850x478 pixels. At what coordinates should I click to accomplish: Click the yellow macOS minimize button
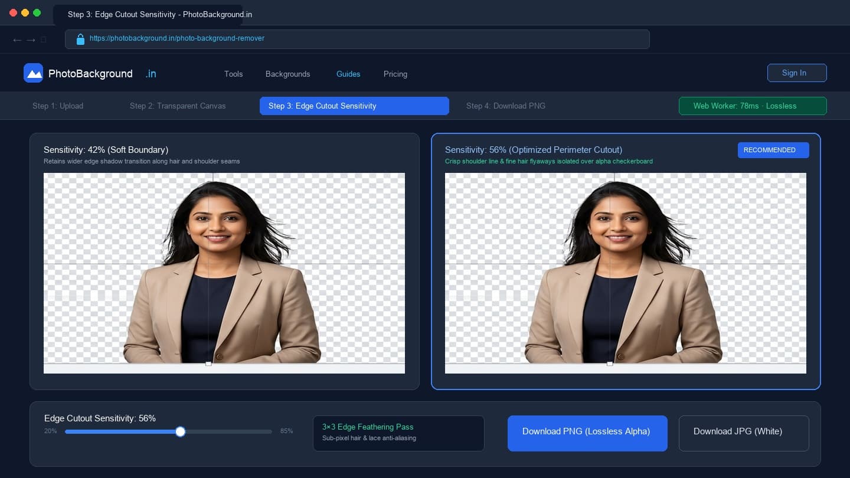click(x=25, y=12)
